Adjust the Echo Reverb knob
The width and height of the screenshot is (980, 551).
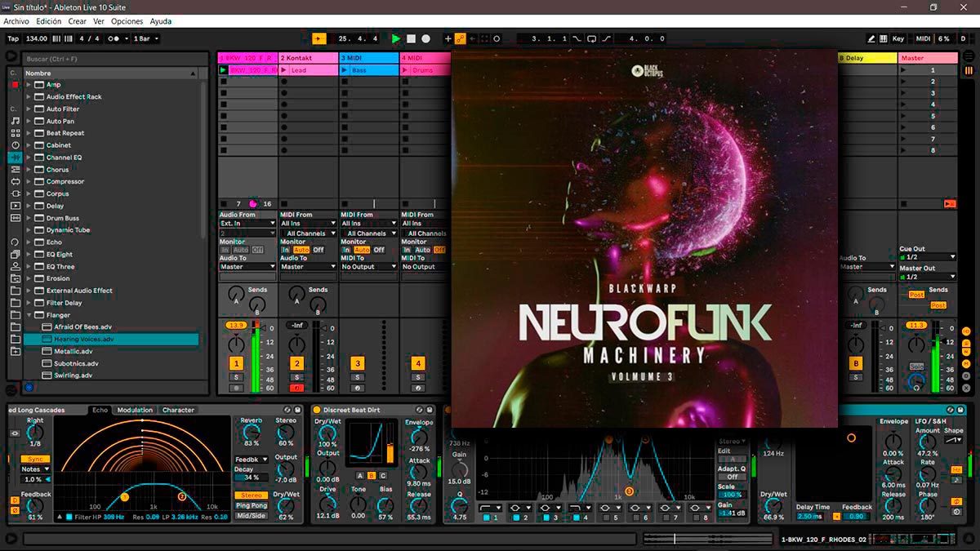(251, 432)
